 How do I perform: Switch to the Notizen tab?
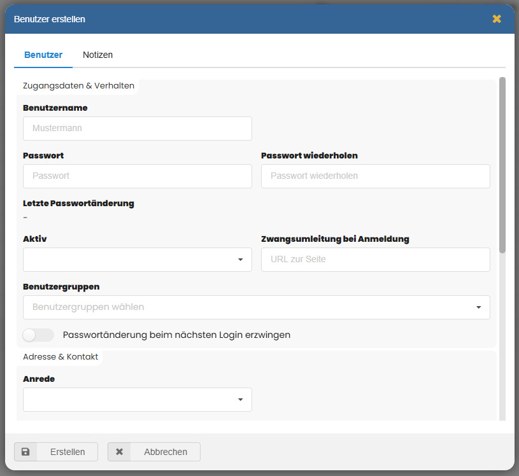(x=97, y=55)
